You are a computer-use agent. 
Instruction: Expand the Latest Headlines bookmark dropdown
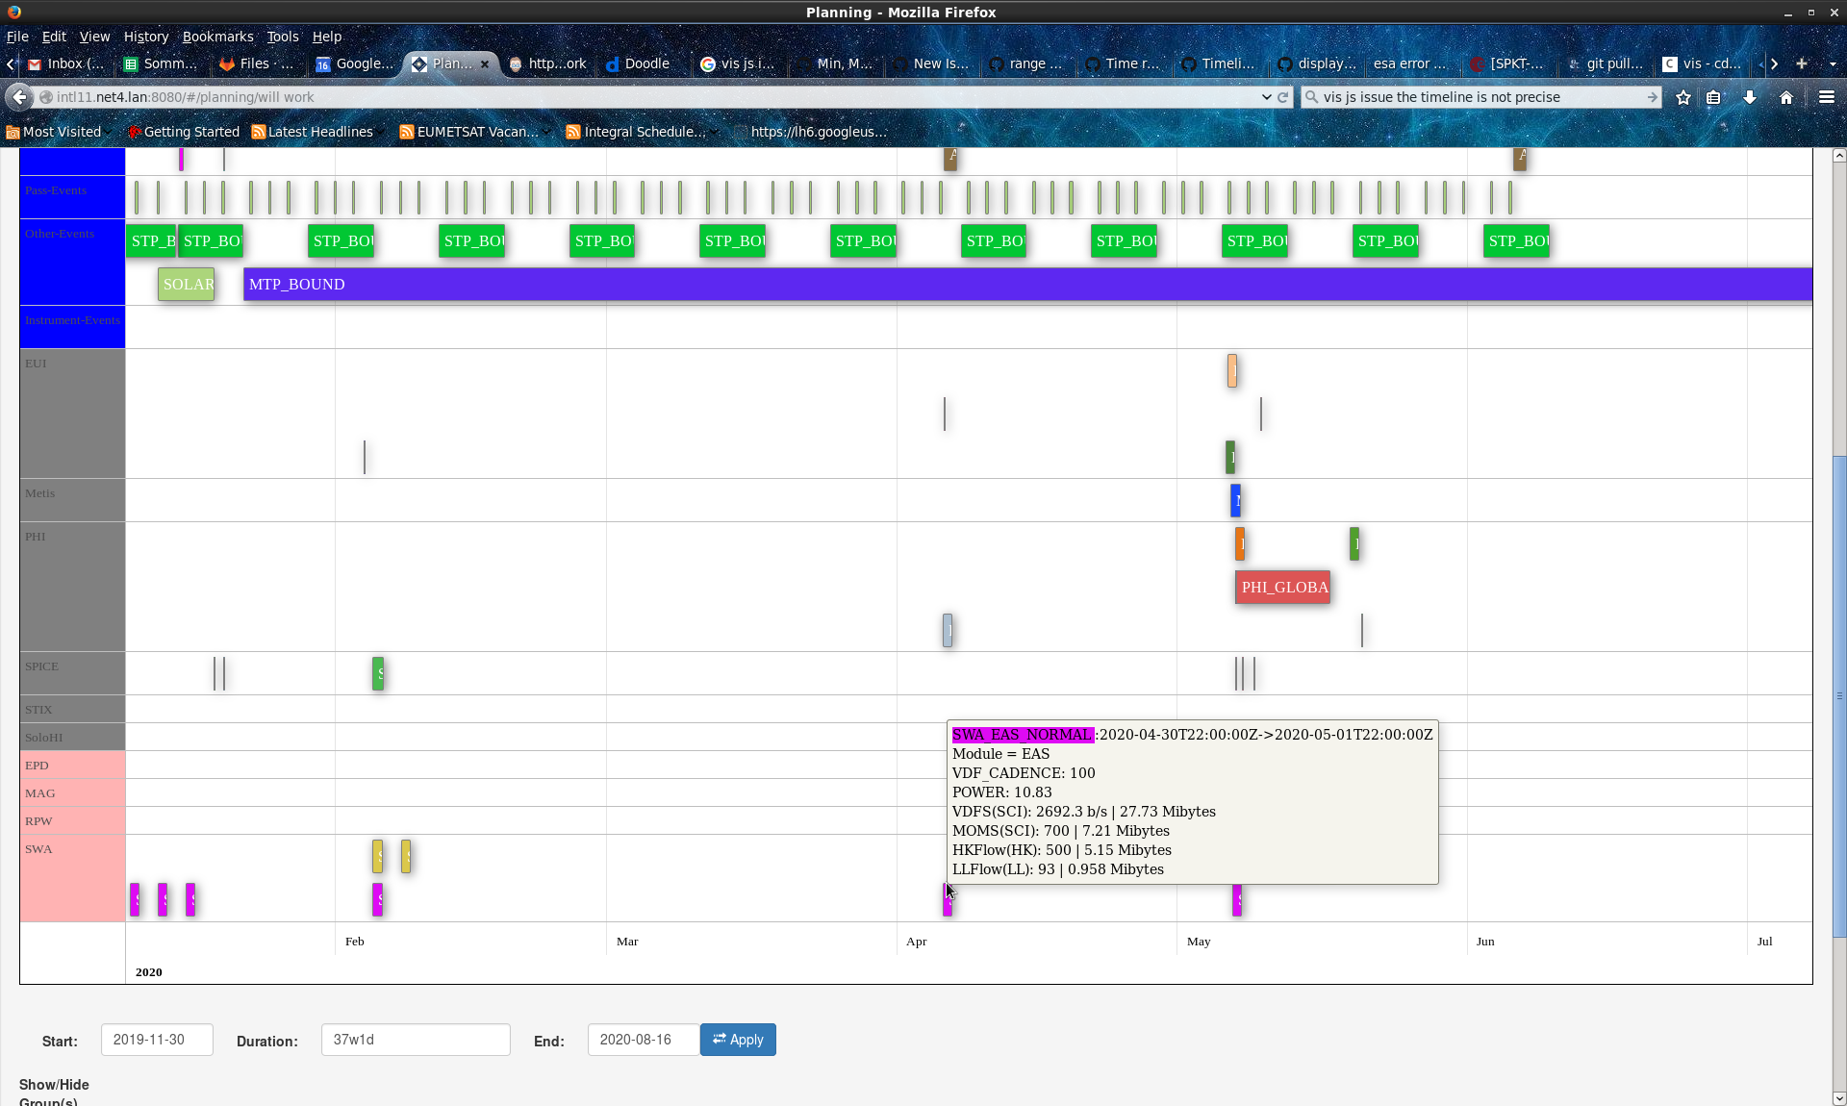coord(382,132)
